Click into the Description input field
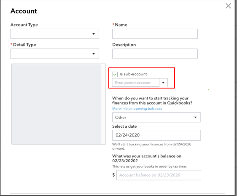 (x=155, y=54)
